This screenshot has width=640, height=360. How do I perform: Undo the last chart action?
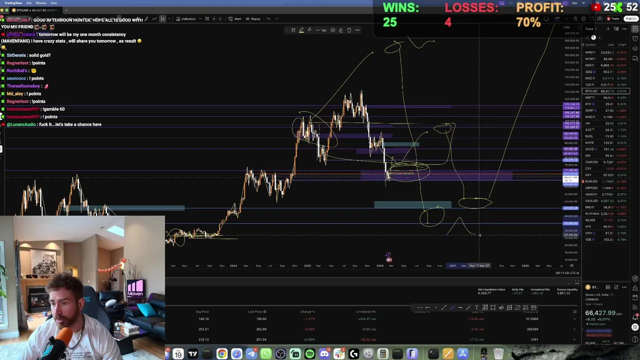pos(268,18)
